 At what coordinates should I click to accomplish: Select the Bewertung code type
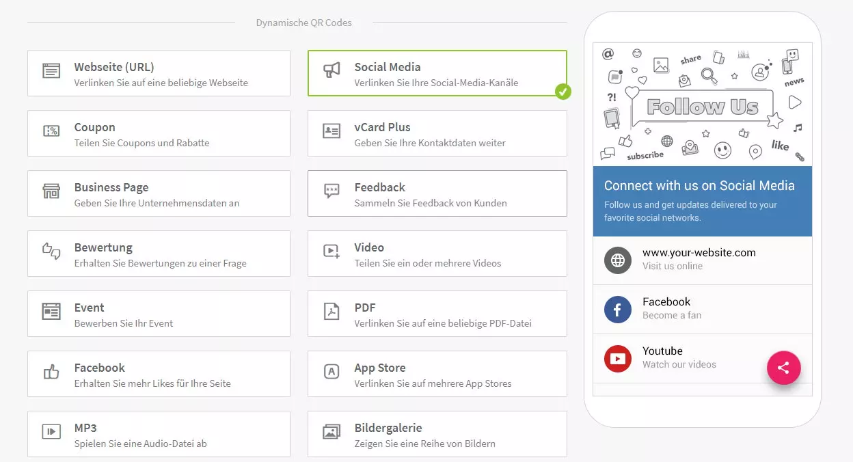(159, 254)
